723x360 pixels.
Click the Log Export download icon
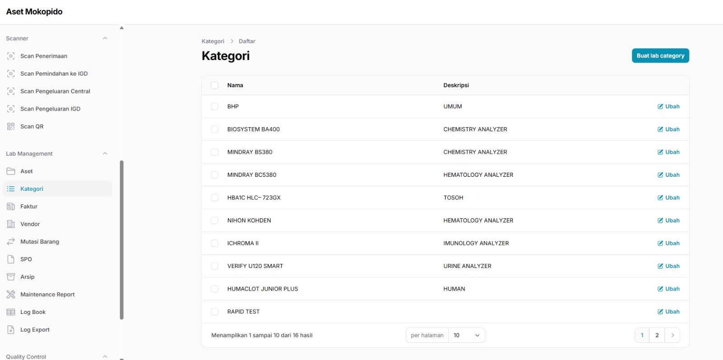coord(11,330)
